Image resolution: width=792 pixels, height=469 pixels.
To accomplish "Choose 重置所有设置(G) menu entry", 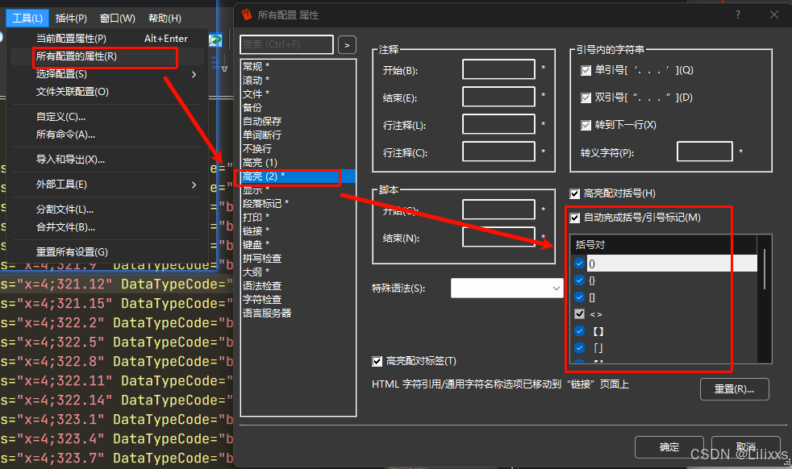I will click(x=107, y=252).
